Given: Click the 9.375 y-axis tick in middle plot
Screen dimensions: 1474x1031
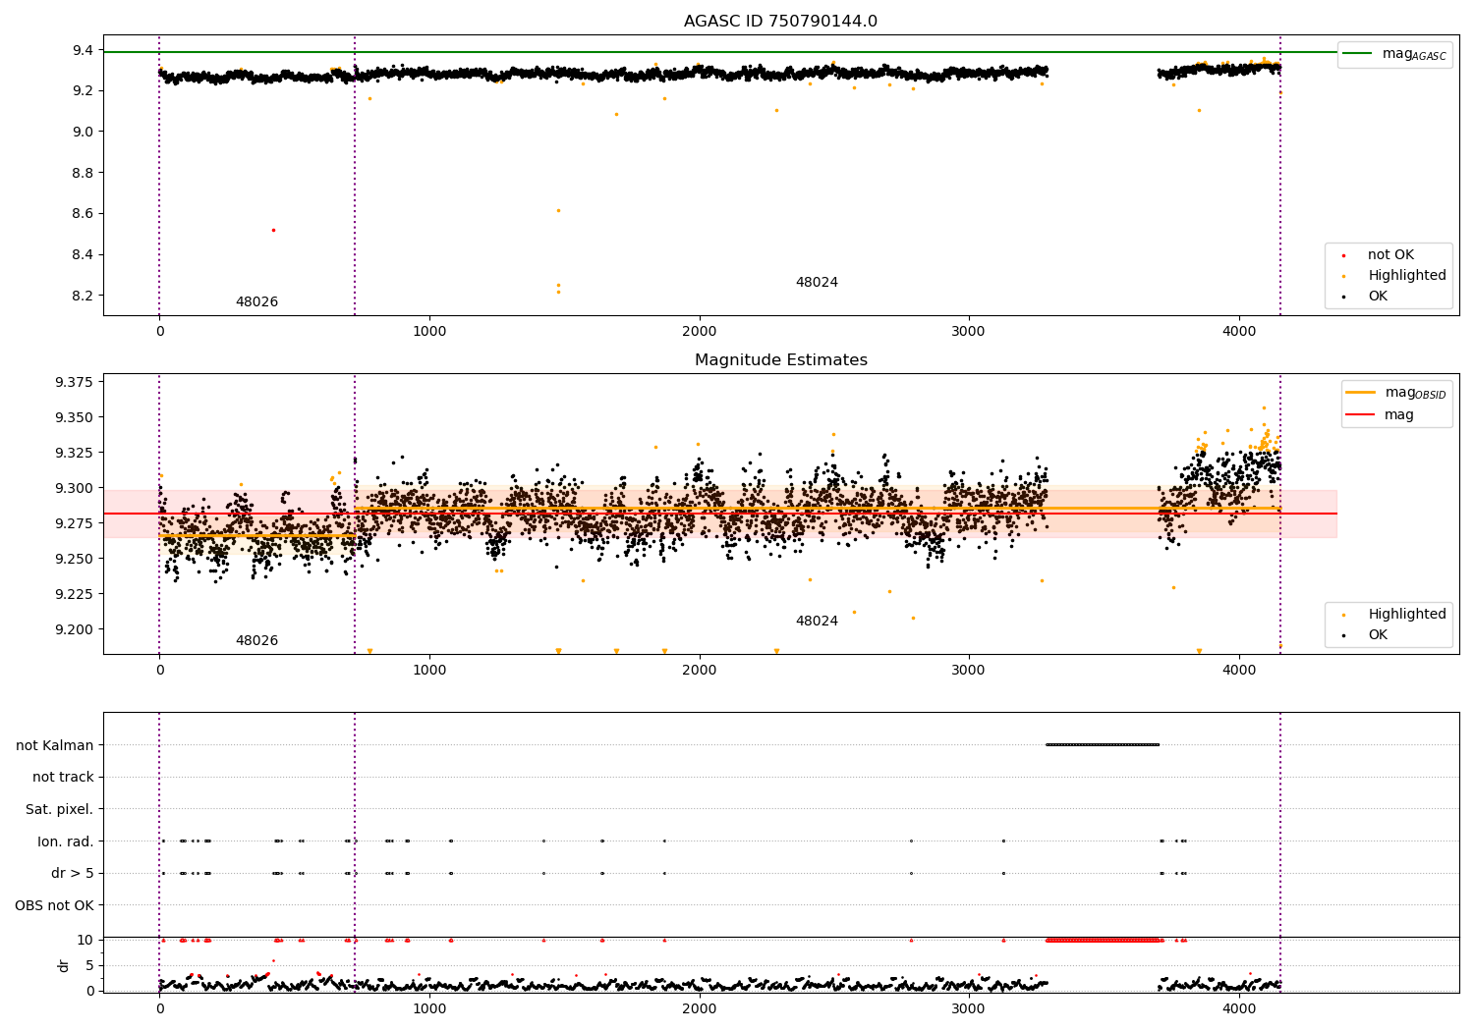Looking at the screenshot, I should point(75,382).
